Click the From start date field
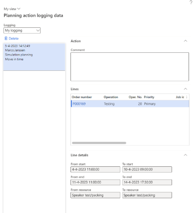 tap(95, 169)
